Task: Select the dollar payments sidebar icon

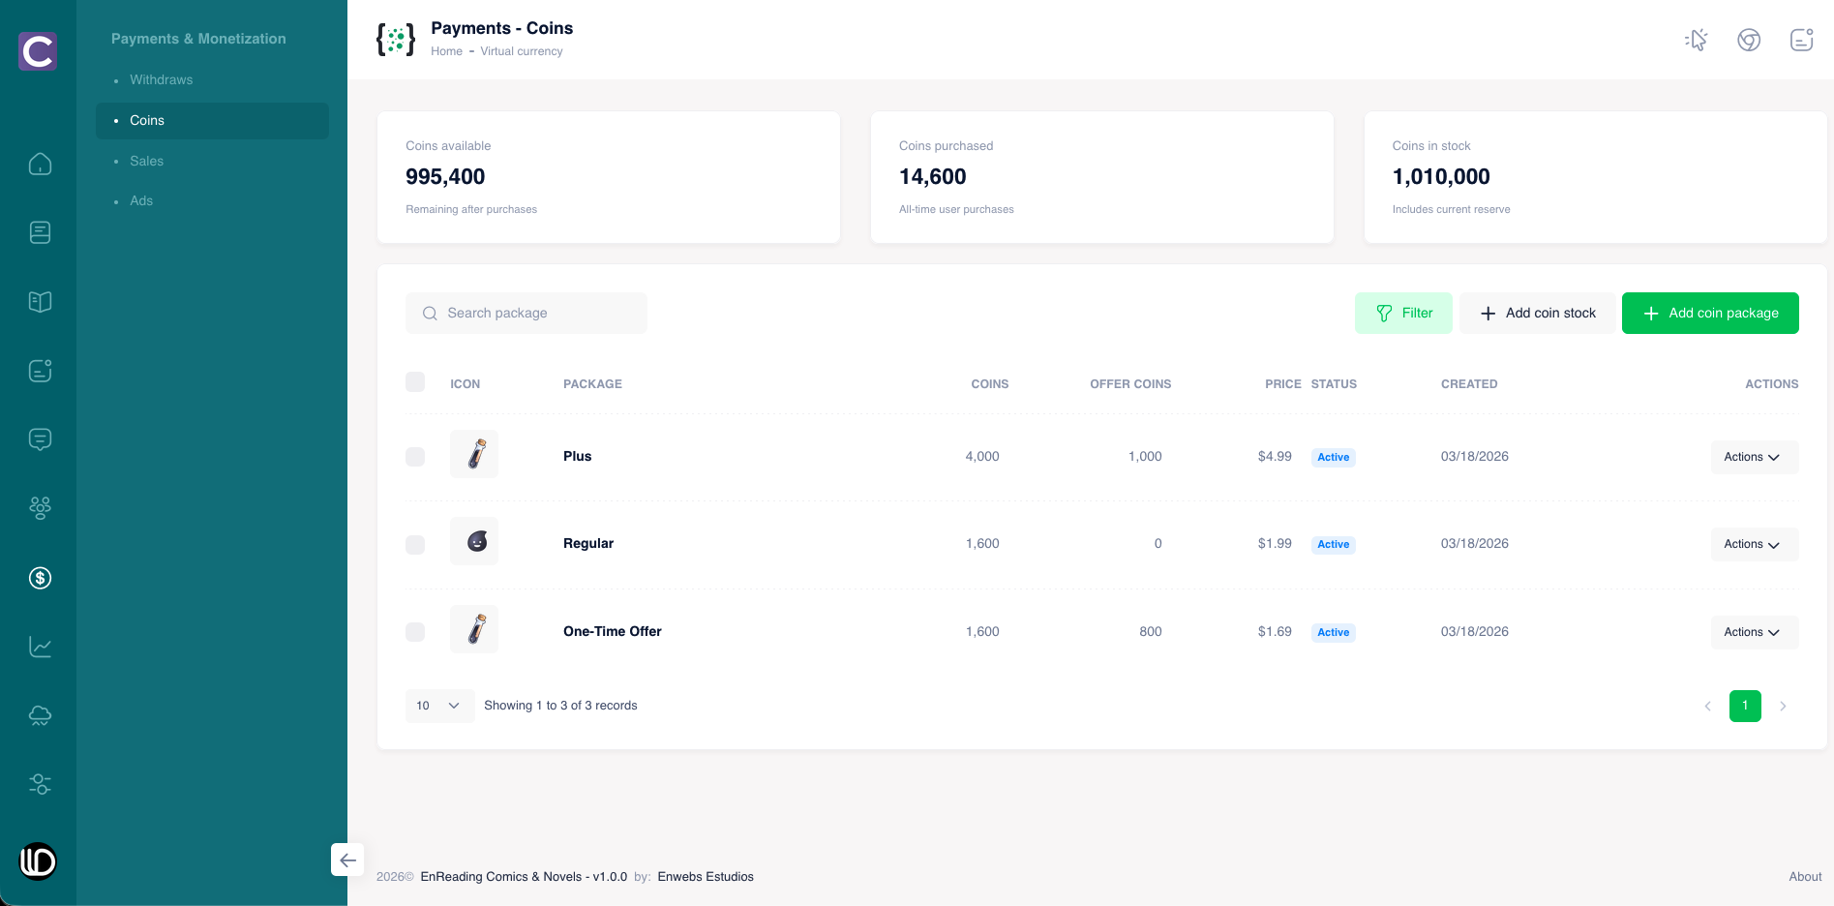Action: click(40, 578)
